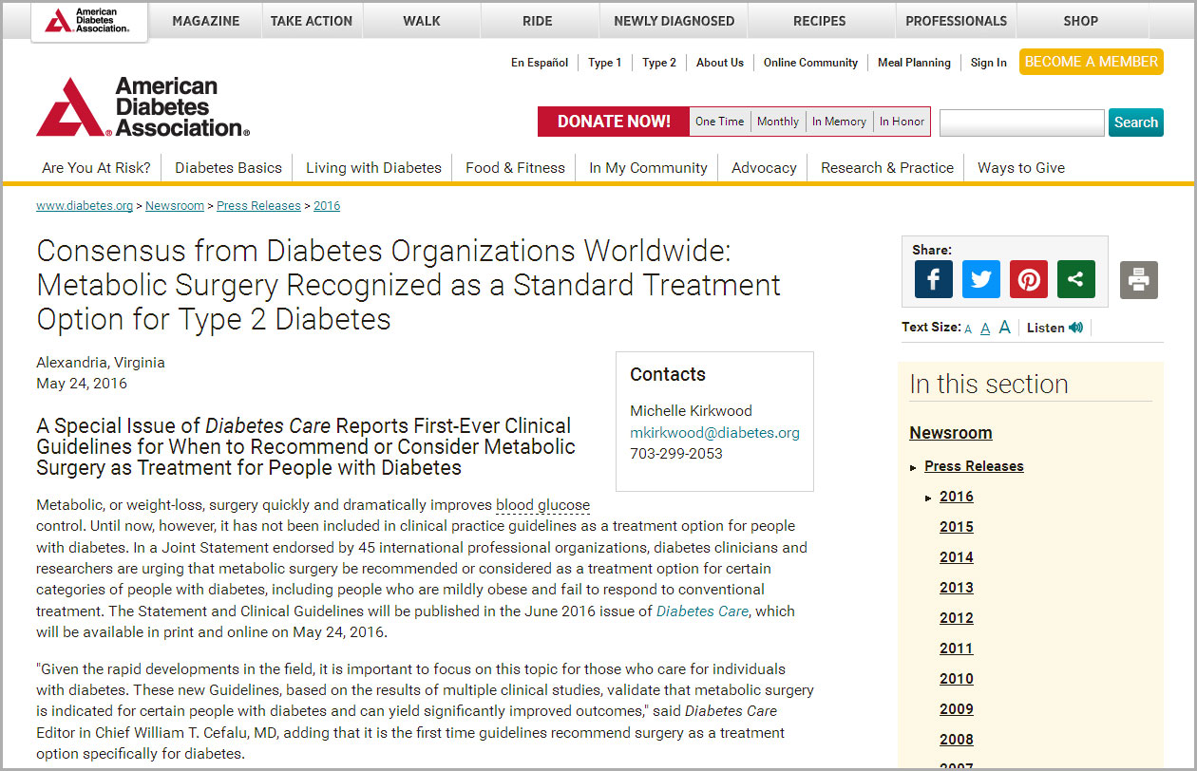1197x771 pixels.
Task: Listen to article via speaker icon
Action: point(1075,328)
